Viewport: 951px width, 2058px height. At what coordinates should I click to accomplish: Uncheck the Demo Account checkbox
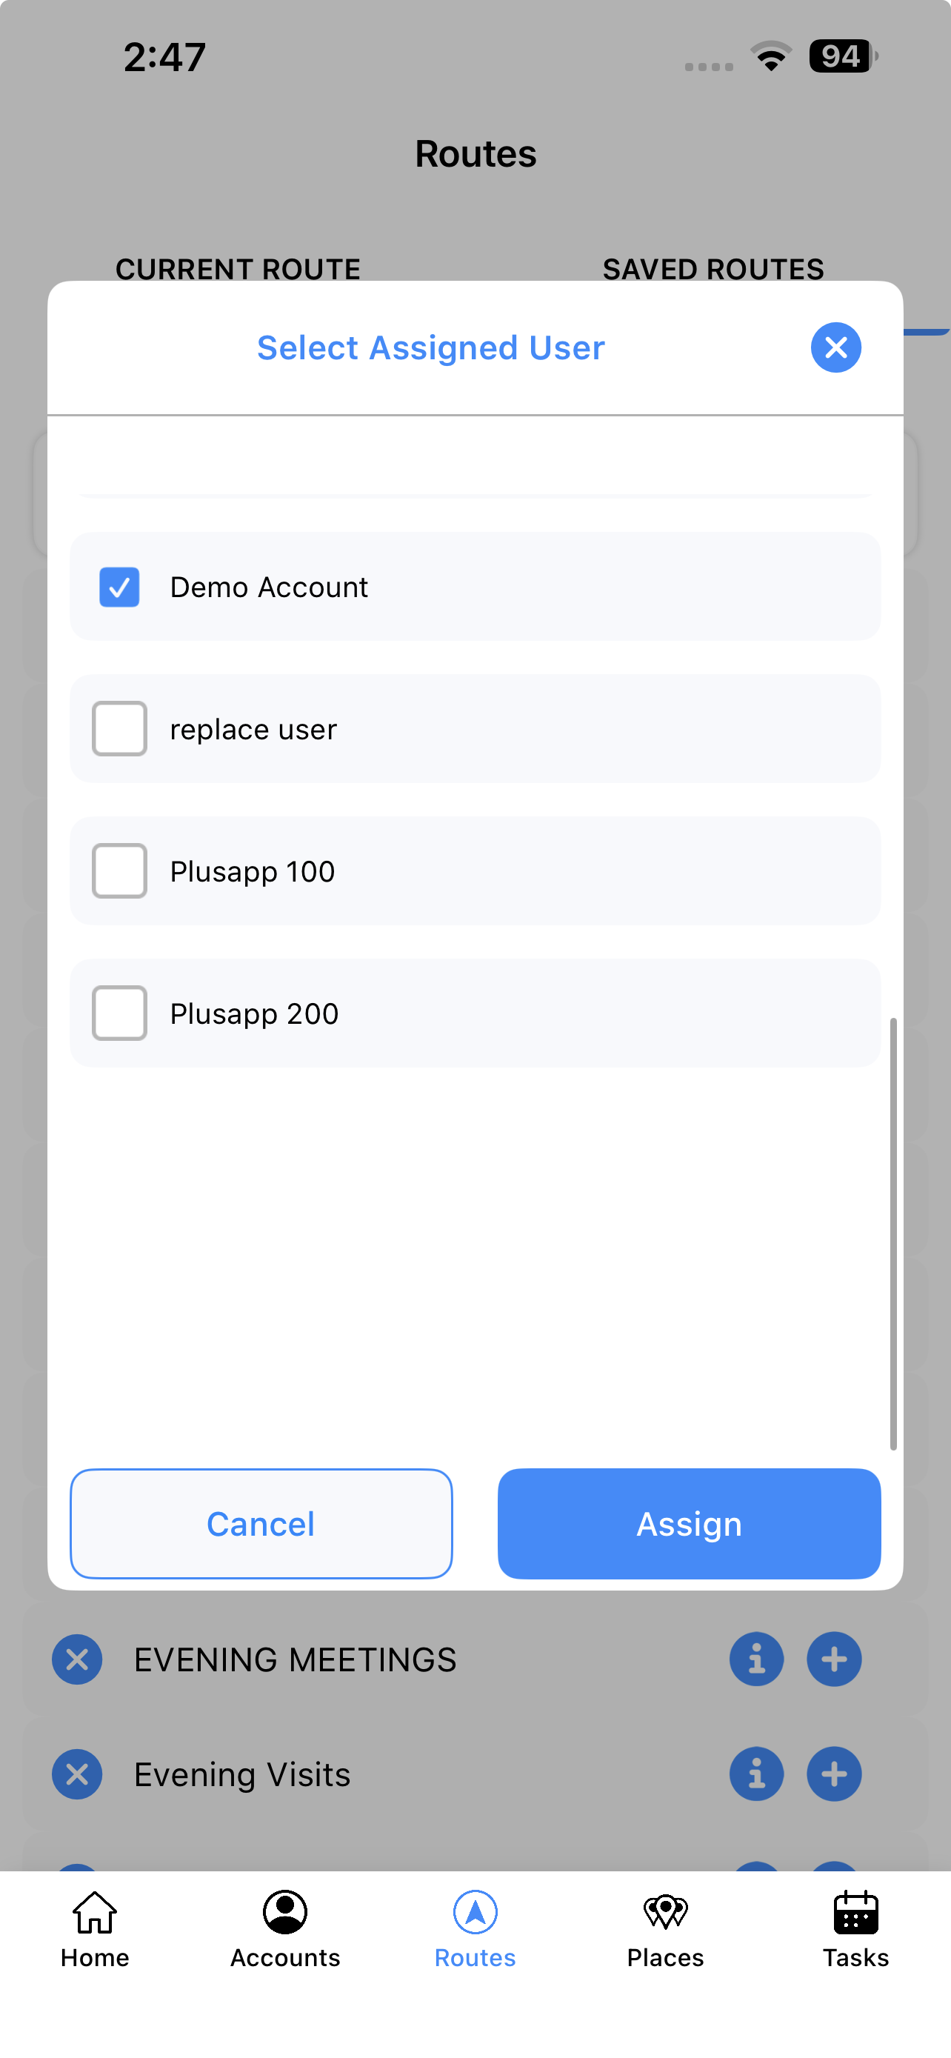(x=119, y=587)
